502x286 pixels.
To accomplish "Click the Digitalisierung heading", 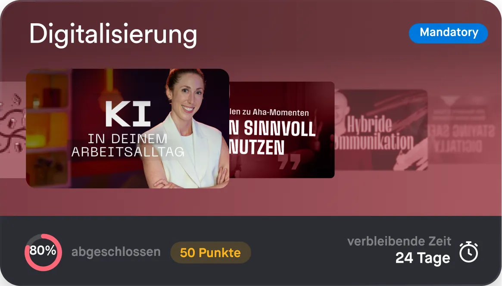I will click(113, 34).
